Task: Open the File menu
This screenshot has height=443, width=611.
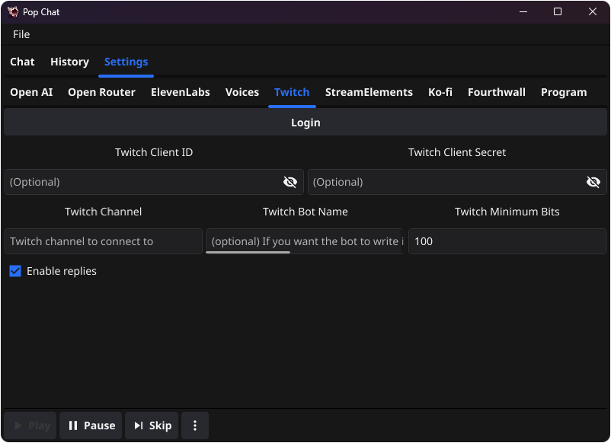Action: point(21,34)
